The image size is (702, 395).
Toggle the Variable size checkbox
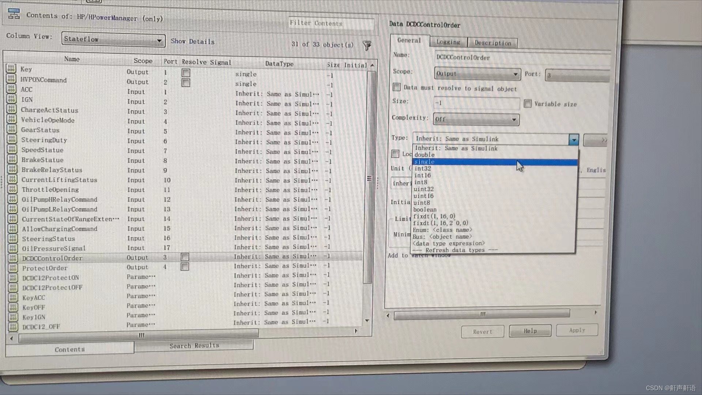click(527, 104)
